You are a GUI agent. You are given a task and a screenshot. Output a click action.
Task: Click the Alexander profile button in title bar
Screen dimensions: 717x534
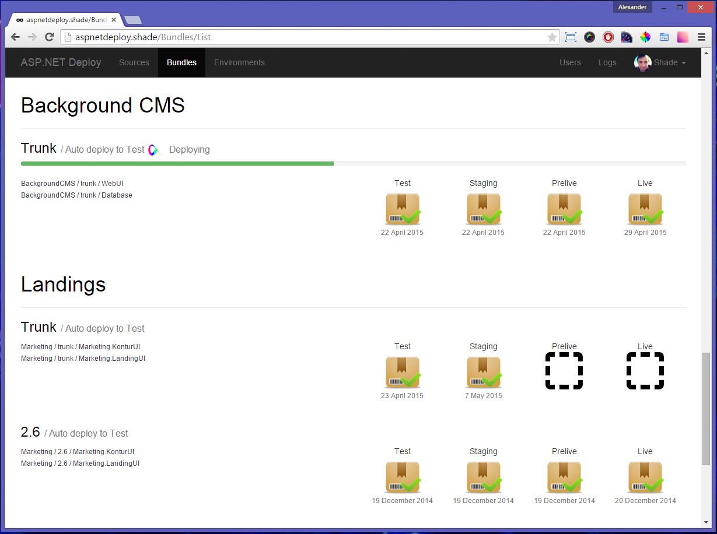(x=632, y=7)
